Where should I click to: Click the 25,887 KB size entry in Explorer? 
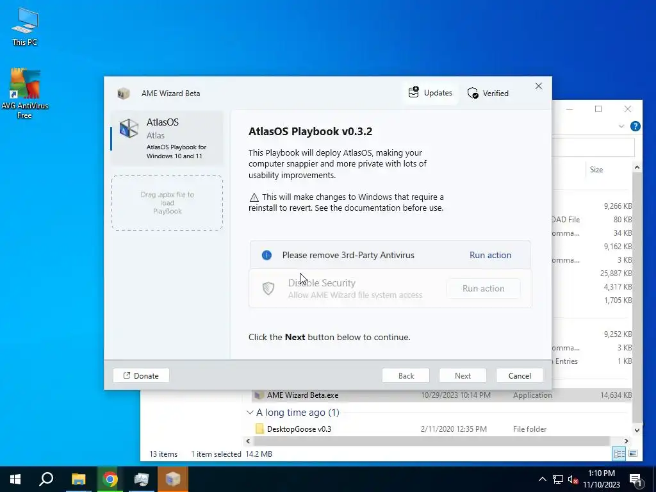(616, 273)
